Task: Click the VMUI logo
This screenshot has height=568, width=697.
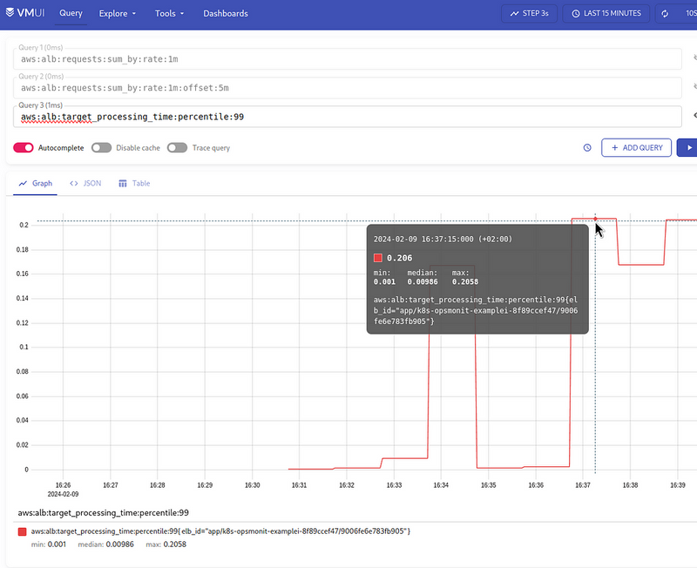Action: (25, 13)
